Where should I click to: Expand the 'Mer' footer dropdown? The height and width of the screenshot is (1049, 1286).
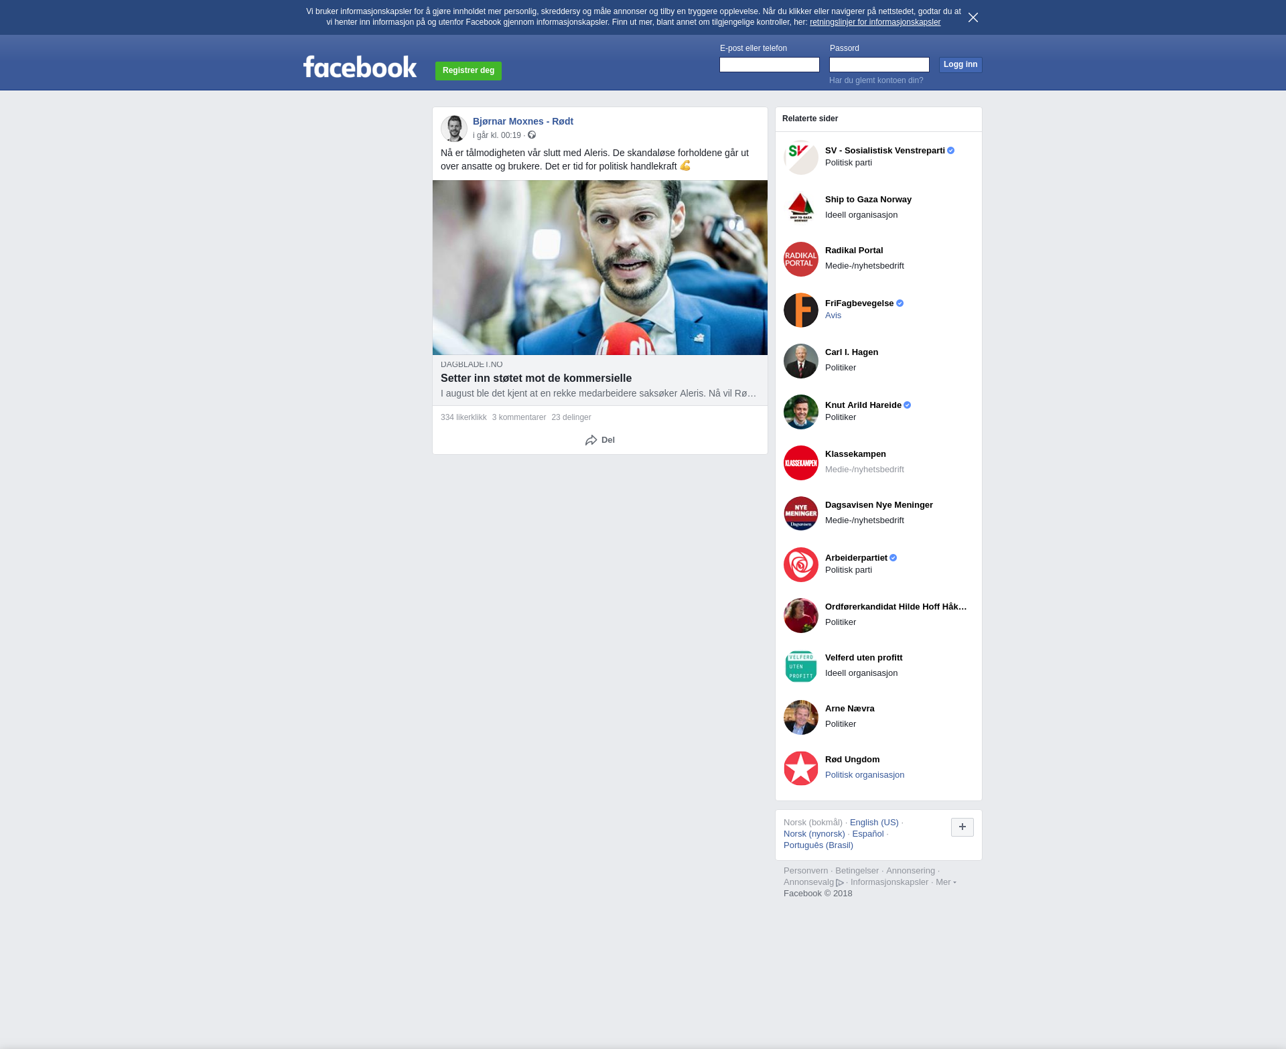tap(946, 882)
